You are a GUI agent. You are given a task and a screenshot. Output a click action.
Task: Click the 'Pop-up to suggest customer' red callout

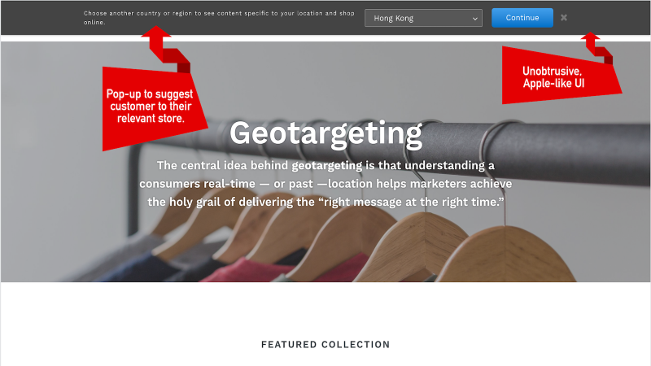tap(151, 107)
